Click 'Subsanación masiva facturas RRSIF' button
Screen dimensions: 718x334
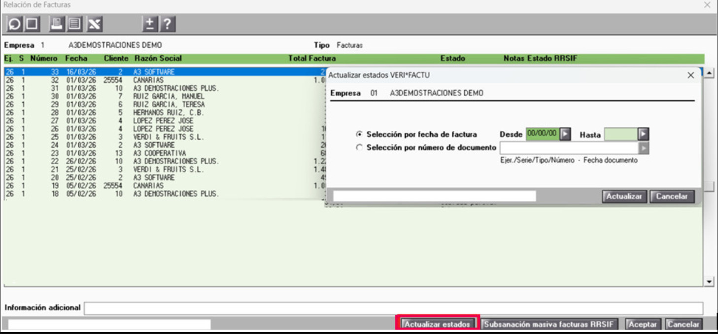[549, 324]
